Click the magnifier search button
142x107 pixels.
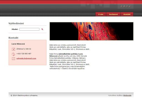[x=42, y=29]
